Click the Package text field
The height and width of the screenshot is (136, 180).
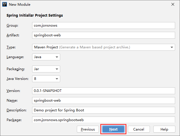103,119
